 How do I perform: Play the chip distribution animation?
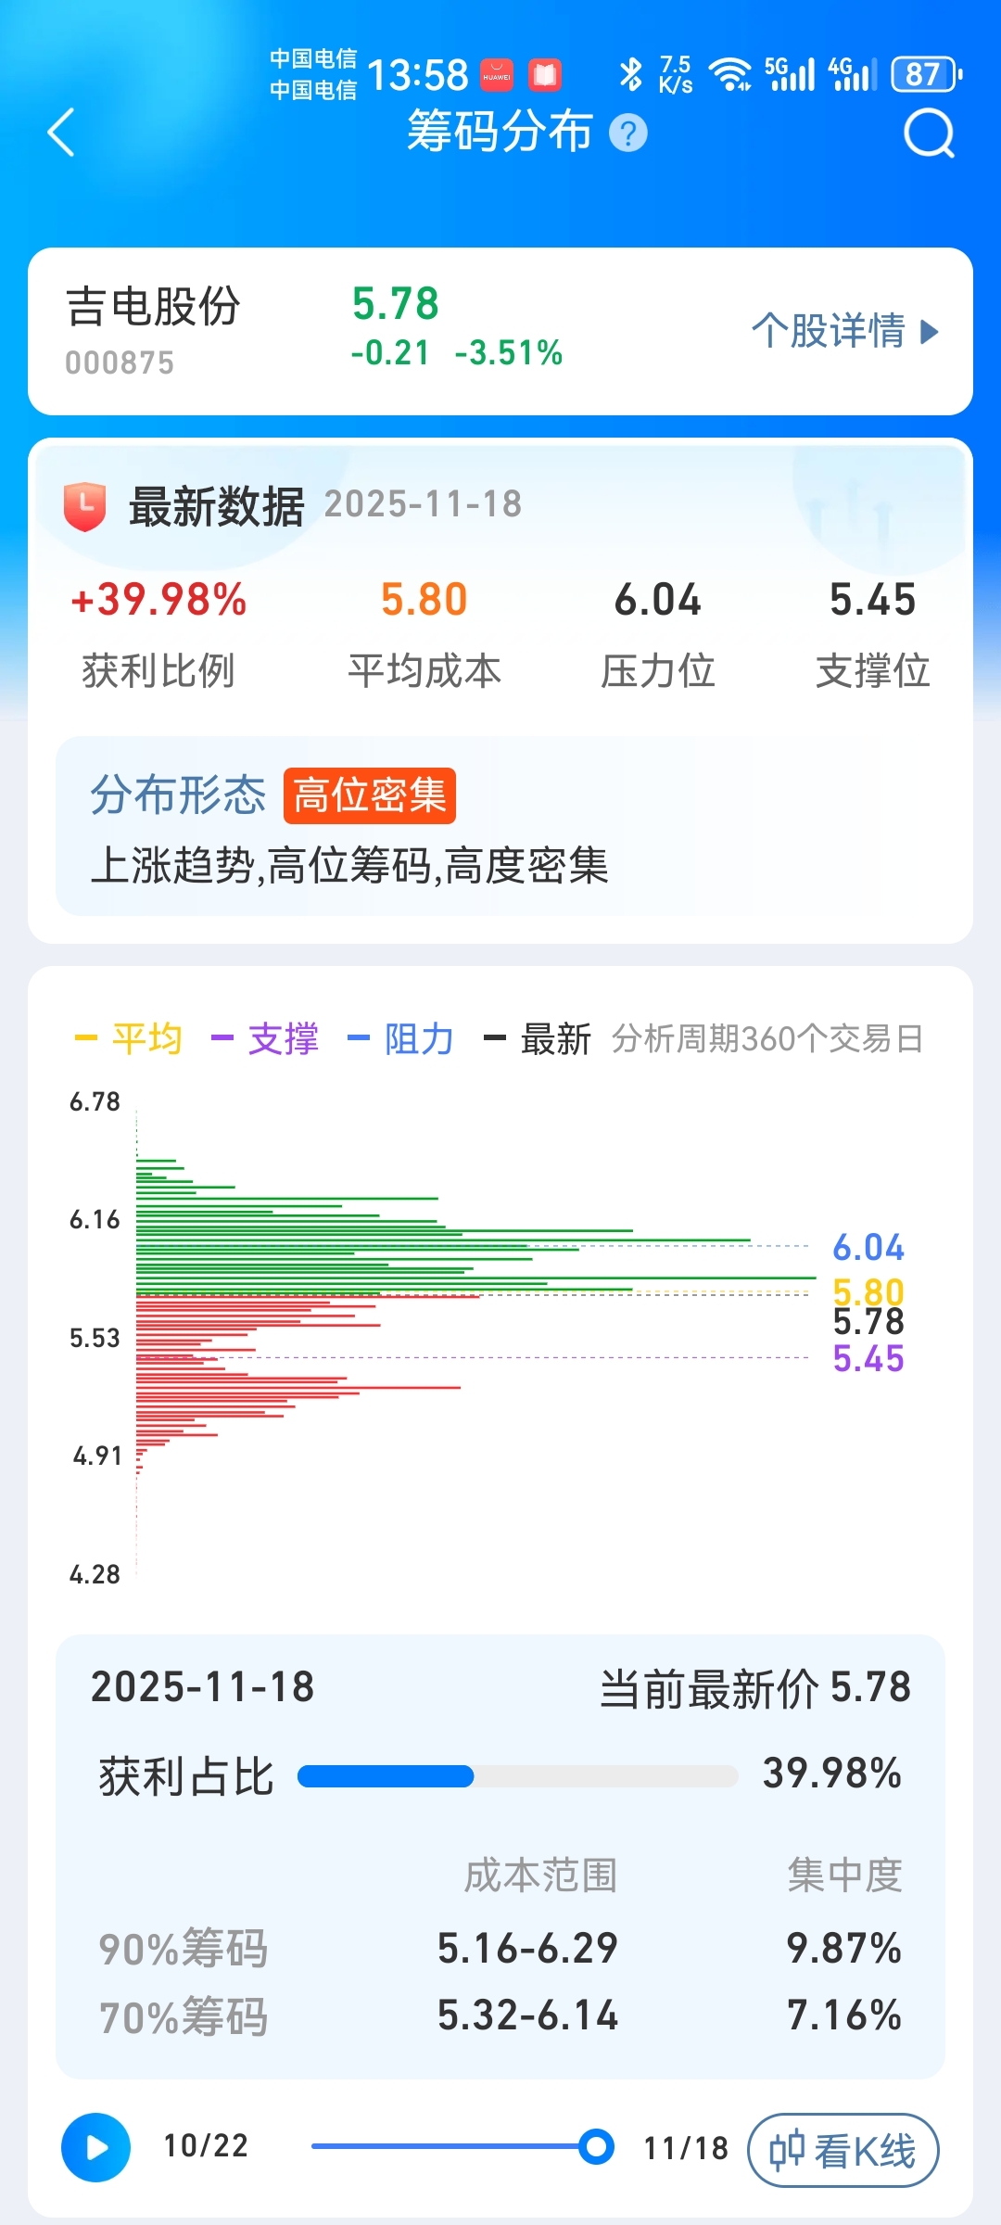[x=95, y=2147]
